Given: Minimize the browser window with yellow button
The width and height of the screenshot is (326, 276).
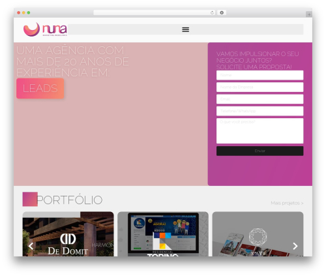Looking at the screenshot, I should tap(23, 12).
